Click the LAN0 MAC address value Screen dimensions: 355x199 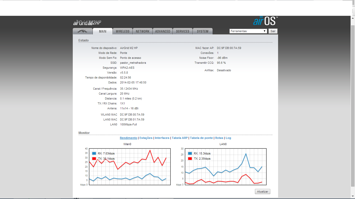tap(132, 119)
